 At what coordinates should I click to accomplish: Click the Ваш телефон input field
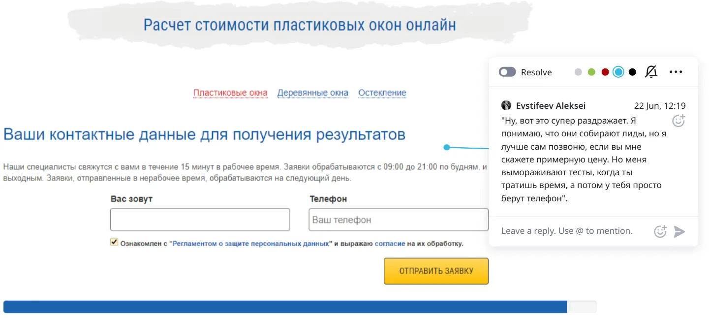pos(399,220)
